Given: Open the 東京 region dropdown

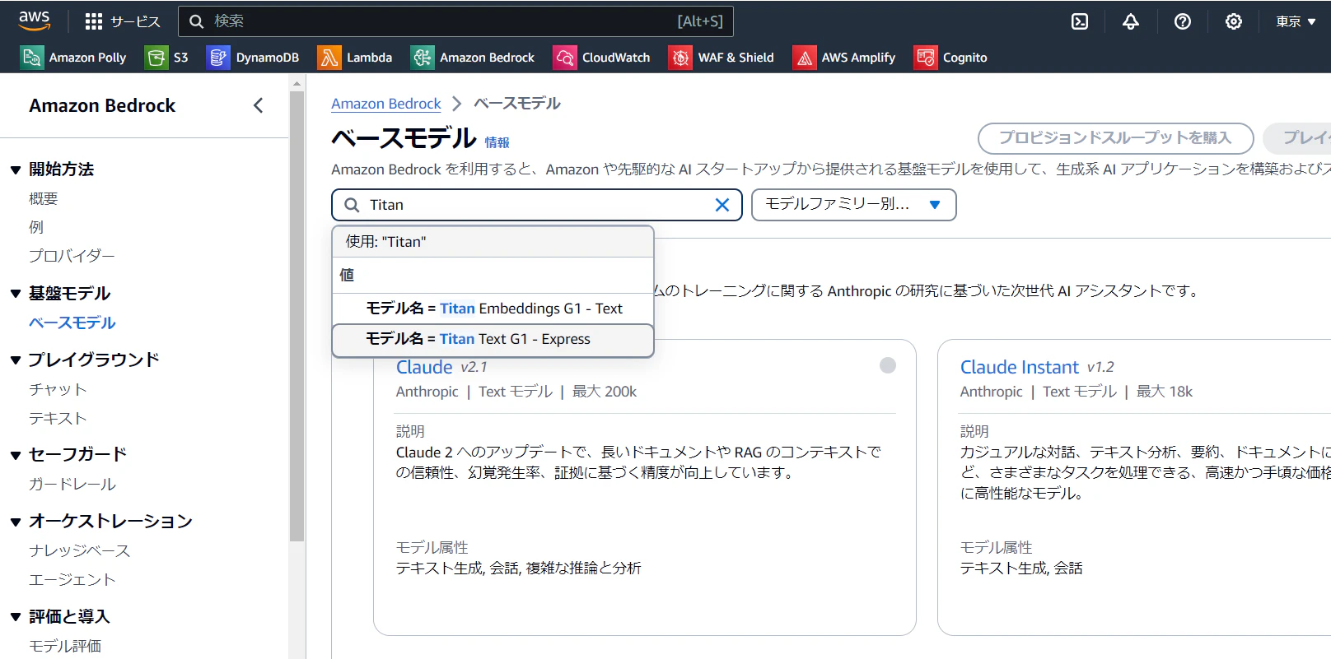Looking at the screenshot, I should 1296,21.
